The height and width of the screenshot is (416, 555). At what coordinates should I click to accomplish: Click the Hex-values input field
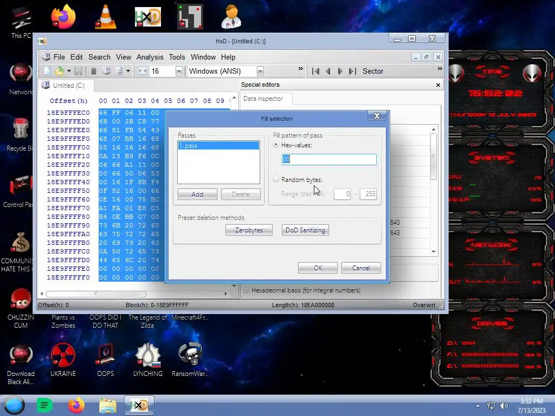[329, 160]
